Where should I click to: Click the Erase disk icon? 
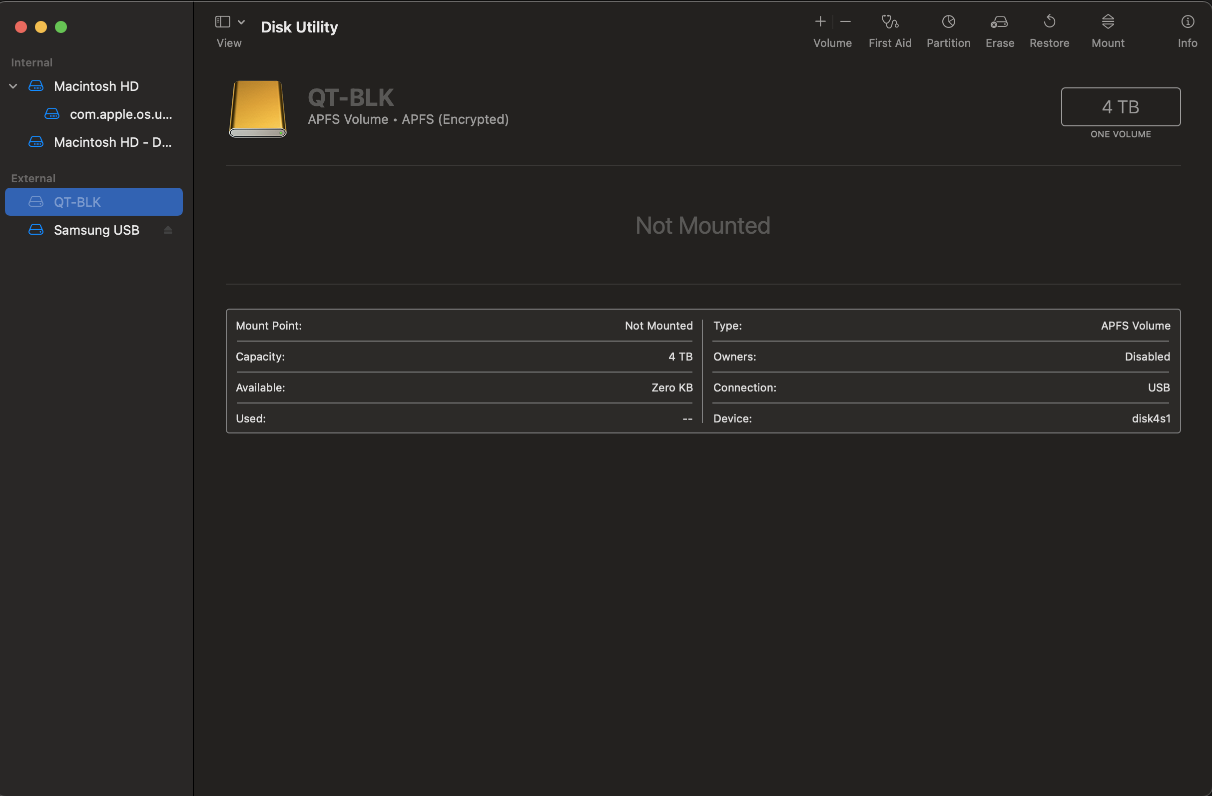999,22
